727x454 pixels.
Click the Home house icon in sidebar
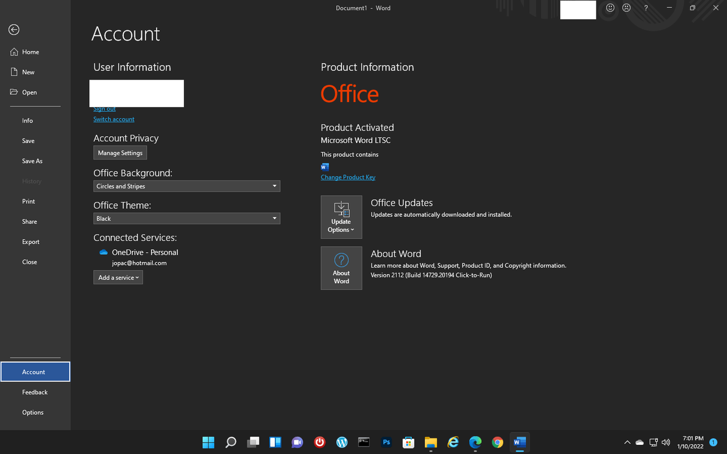pos(14,52)
